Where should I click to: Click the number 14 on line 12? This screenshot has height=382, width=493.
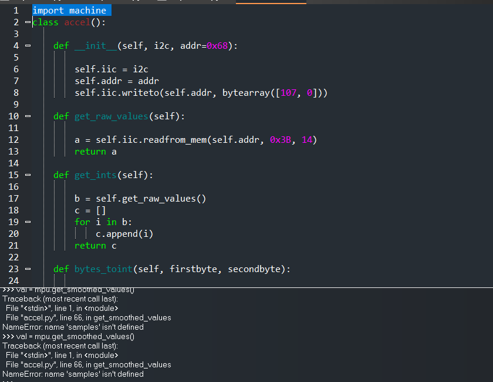(307, 140)
